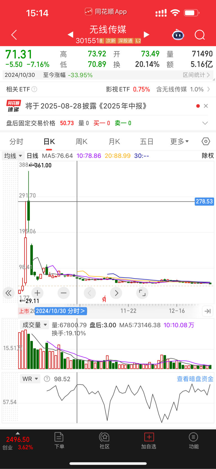Open the 更多 period dropdown

(x=179, y=142)
